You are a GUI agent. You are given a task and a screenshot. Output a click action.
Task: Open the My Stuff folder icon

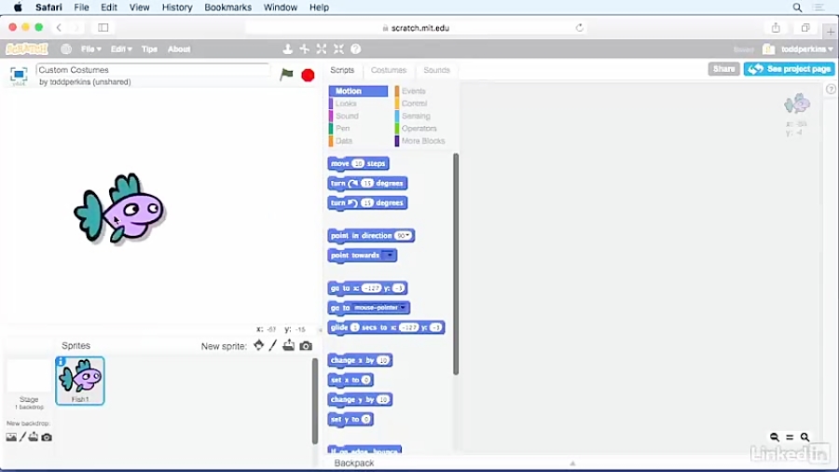(x=769, y=49)
